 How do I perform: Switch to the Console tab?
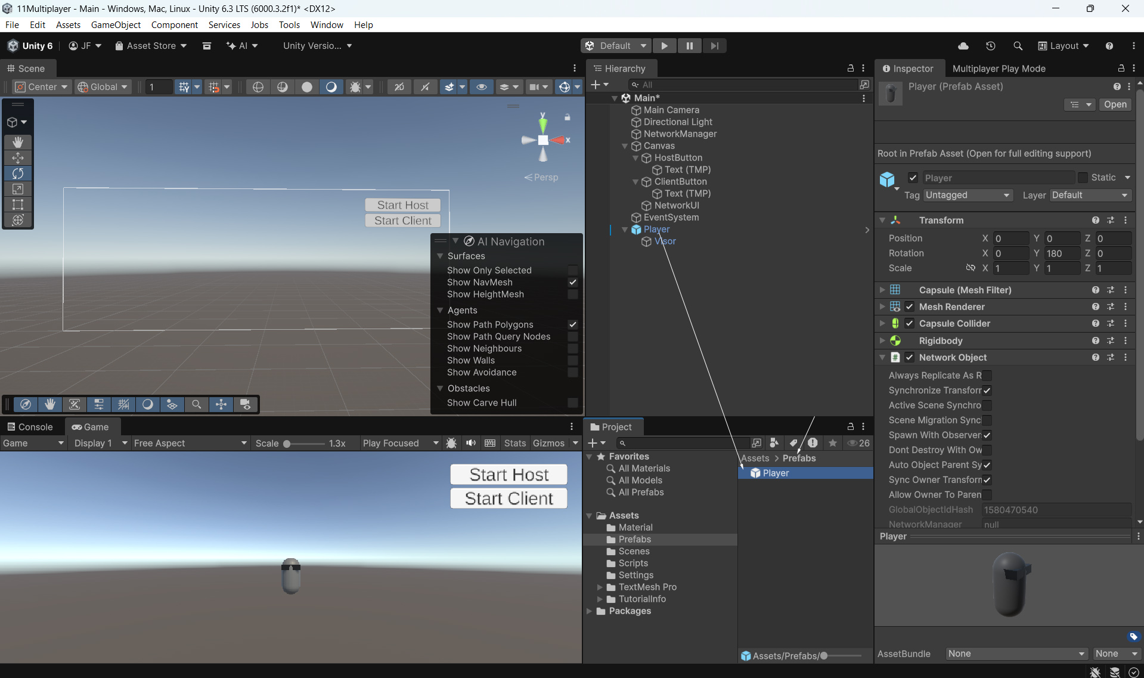(x=30, y=427)
